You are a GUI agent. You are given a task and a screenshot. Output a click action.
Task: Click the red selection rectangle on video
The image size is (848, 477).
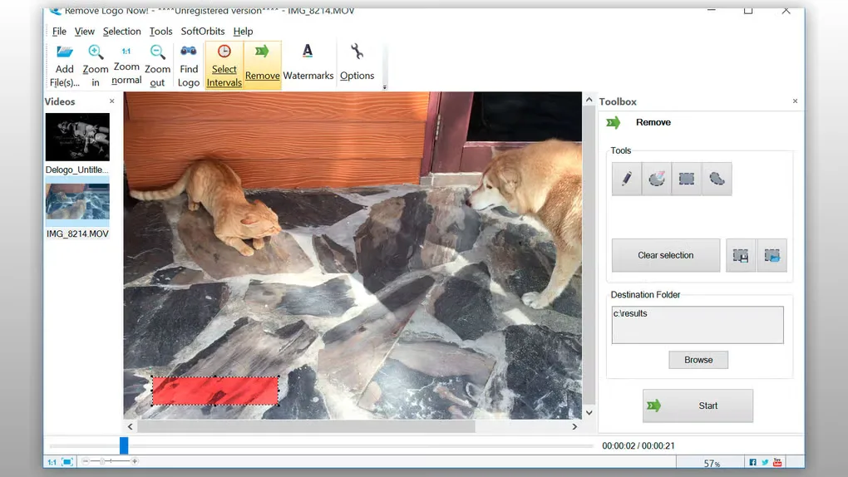click(215, 391)
